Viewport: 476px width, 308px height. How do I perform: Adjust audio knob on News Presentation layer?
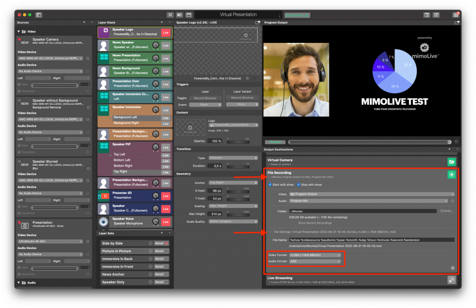(x=156, y=58)
